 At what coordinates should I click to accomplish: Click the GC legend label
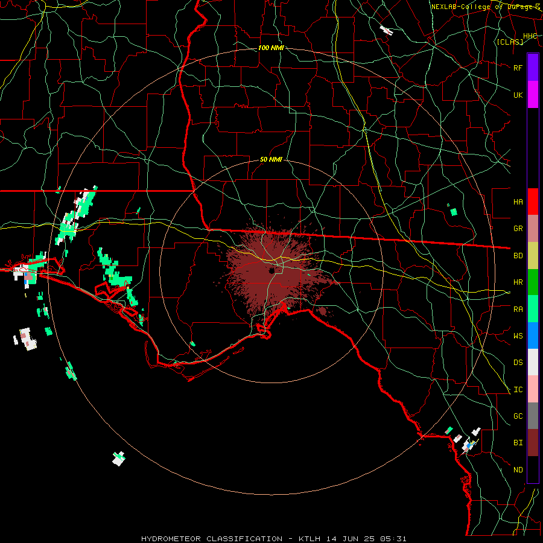click(x=518, y=416)
